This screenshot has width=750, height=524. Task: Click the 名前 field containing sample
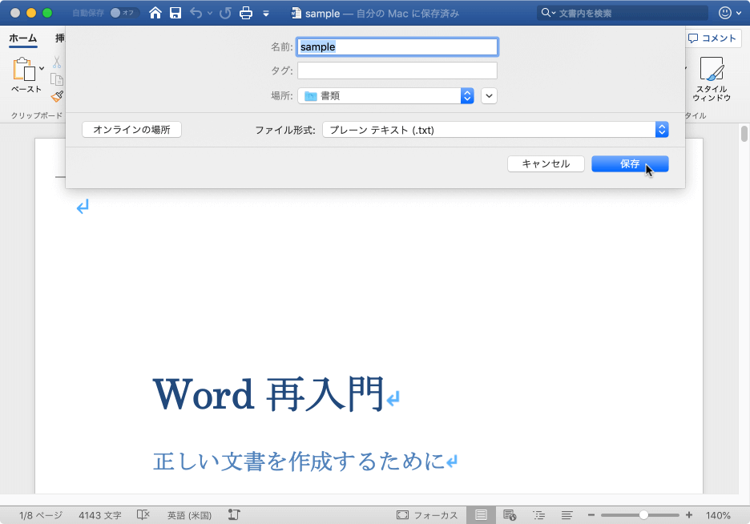click(x=397, y=46)
